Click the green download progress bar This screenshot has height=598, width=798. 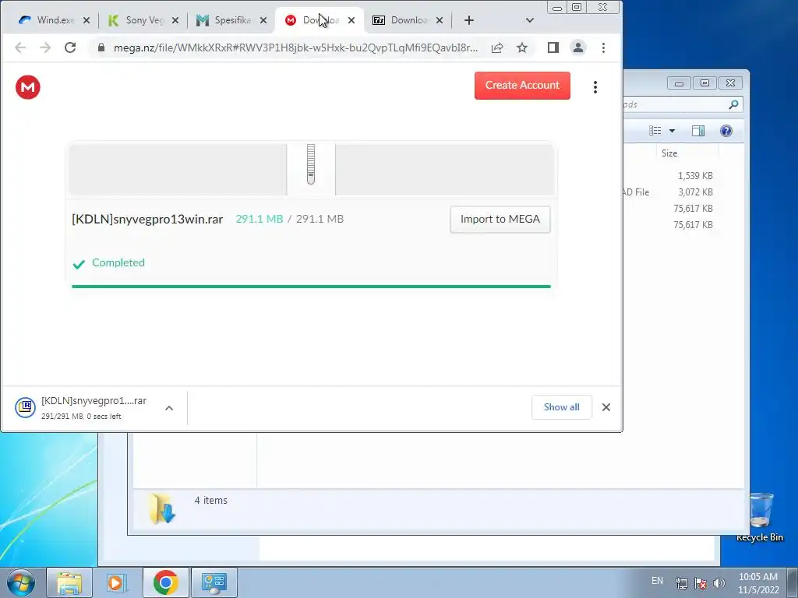[311, 287]
